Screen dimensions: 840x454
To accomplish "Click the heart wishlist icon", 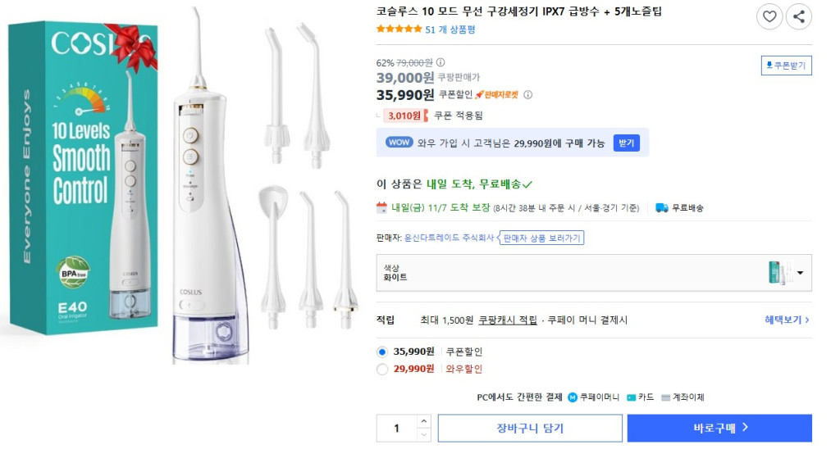I will (769, 16).
